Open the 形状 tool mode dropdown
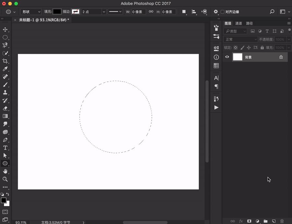The width and height of the screenshot is (292, 224). click(31, 12)
